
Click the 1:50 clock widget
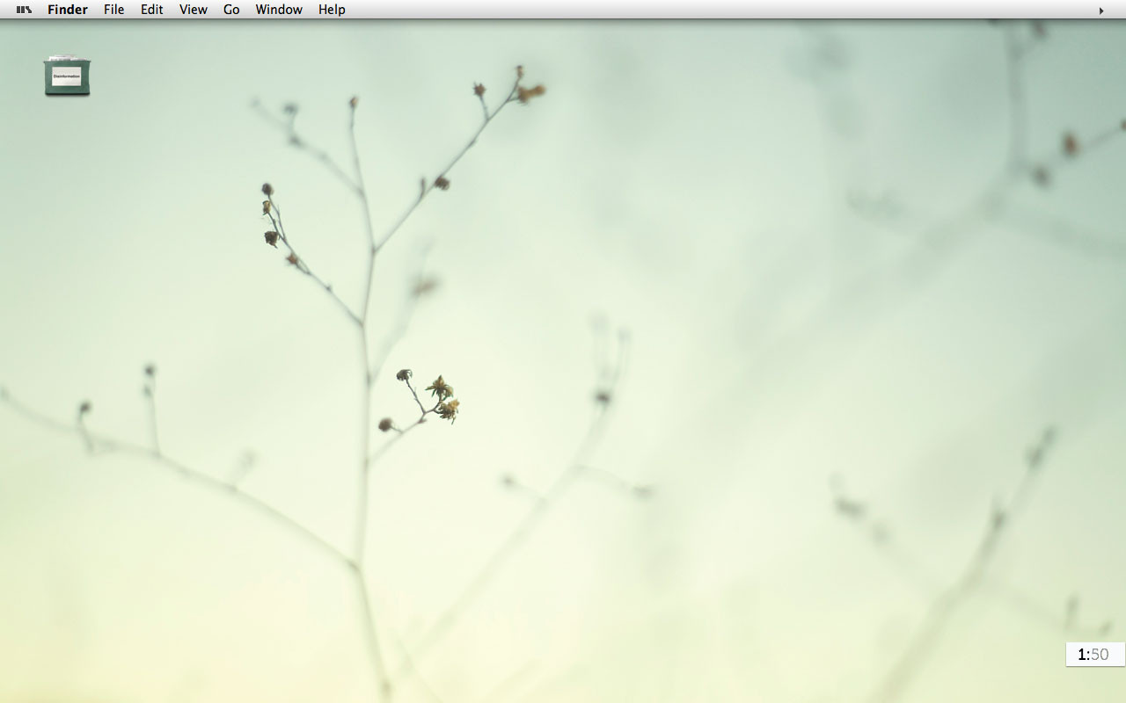click(1094, 654)
